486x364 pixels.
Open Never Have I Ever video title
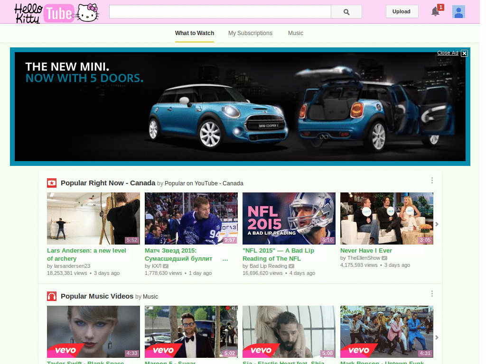(366, 250)
